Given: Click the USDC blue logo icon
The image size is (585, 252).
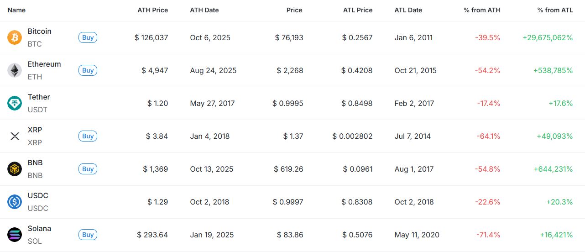Looking at the screenshot, I should [15, 202].
